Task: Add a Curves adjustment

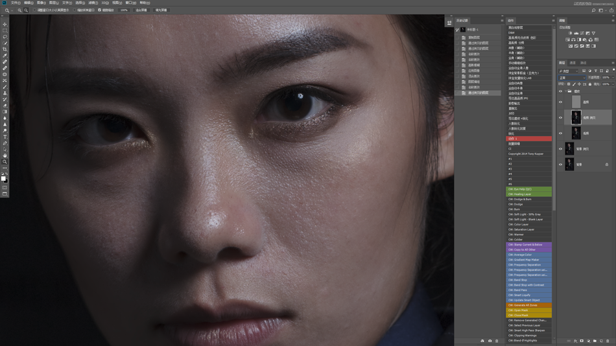Action: 582,34
